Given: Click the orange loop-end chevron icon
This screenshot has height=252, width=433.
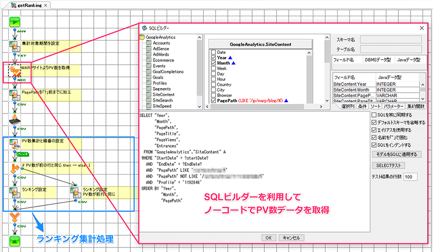Looking at the screenshot, I should (x=14, y=217).
